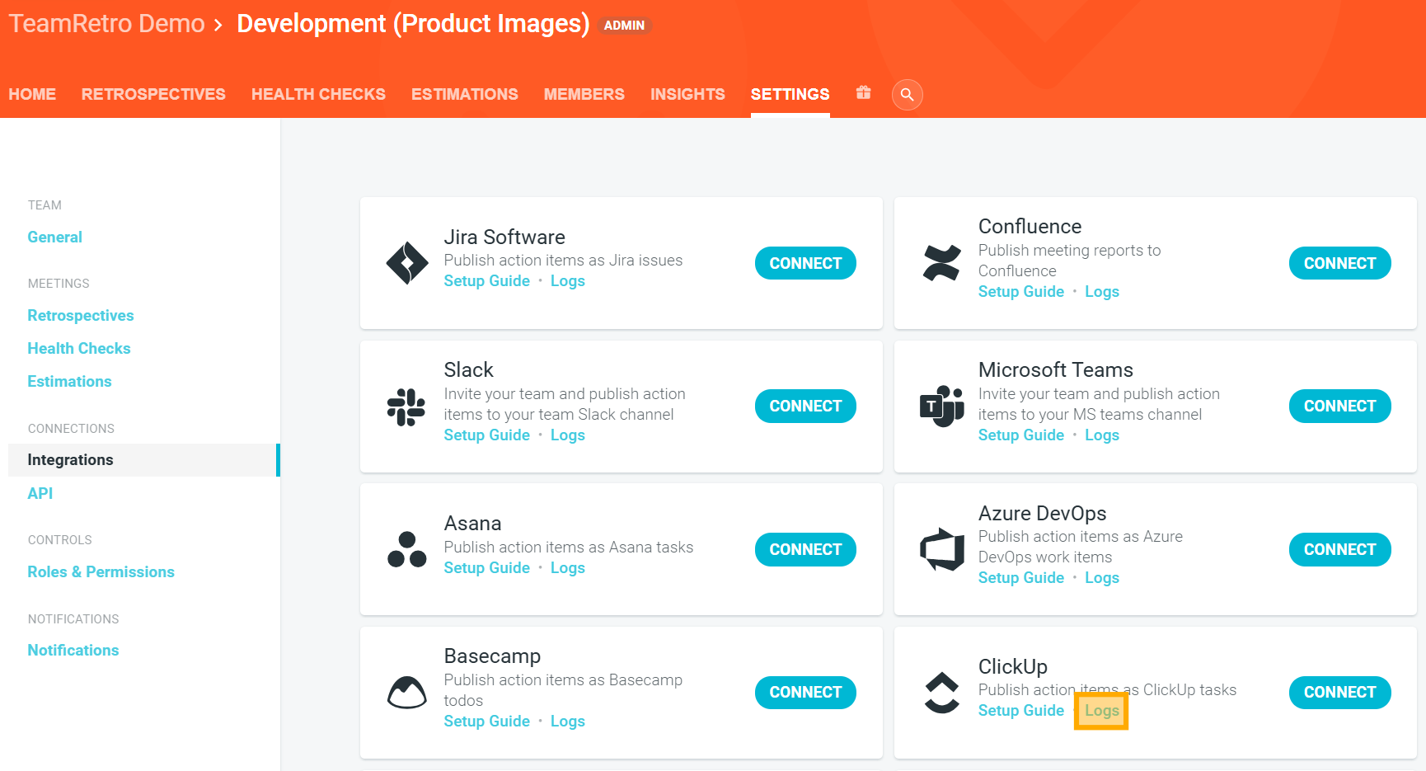The height and width of the screenshot is (771, 1426).
Task: Click the Slack logo icon
Action: (406, 407)
